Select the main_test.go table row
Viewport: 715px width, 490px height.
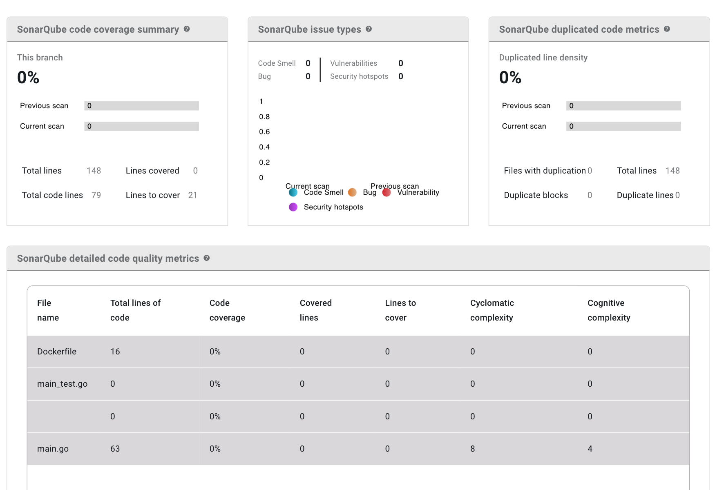click(62, 383)
